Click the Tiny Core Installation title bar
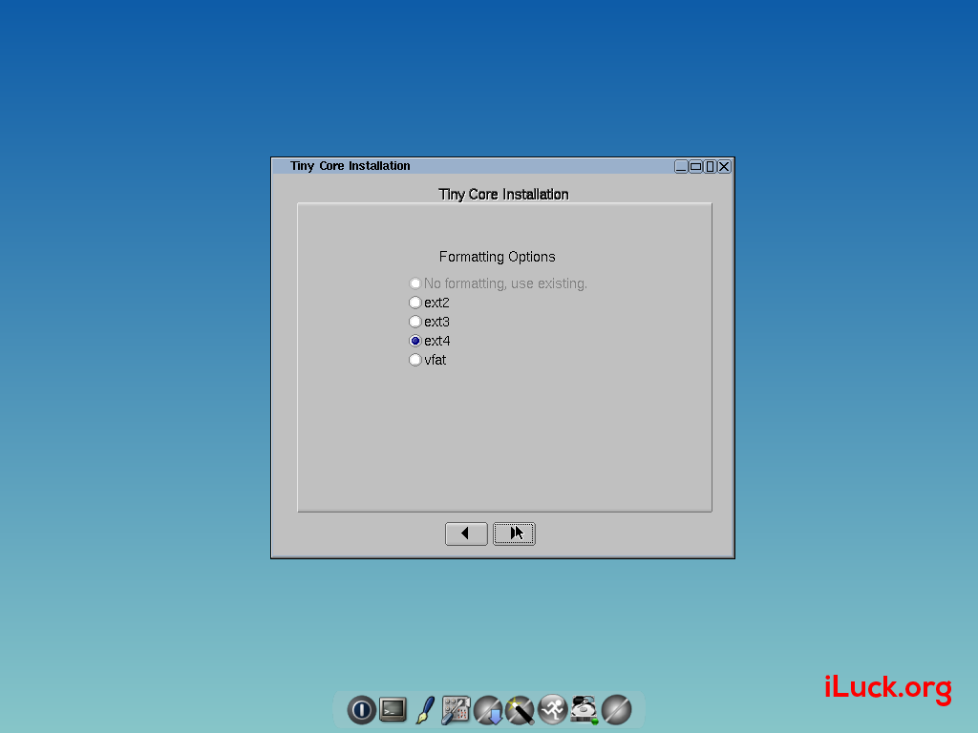The height and width of the screenshot is (733, 978). pyautogui.click(x=478, y=165)
